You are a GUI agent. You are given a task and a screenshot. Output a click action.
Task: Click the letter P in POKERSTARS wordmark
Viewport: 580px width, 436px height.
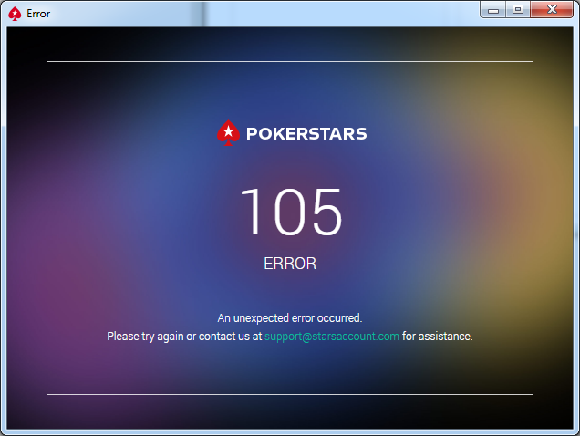pyautogui.click(x=252, y=133)
